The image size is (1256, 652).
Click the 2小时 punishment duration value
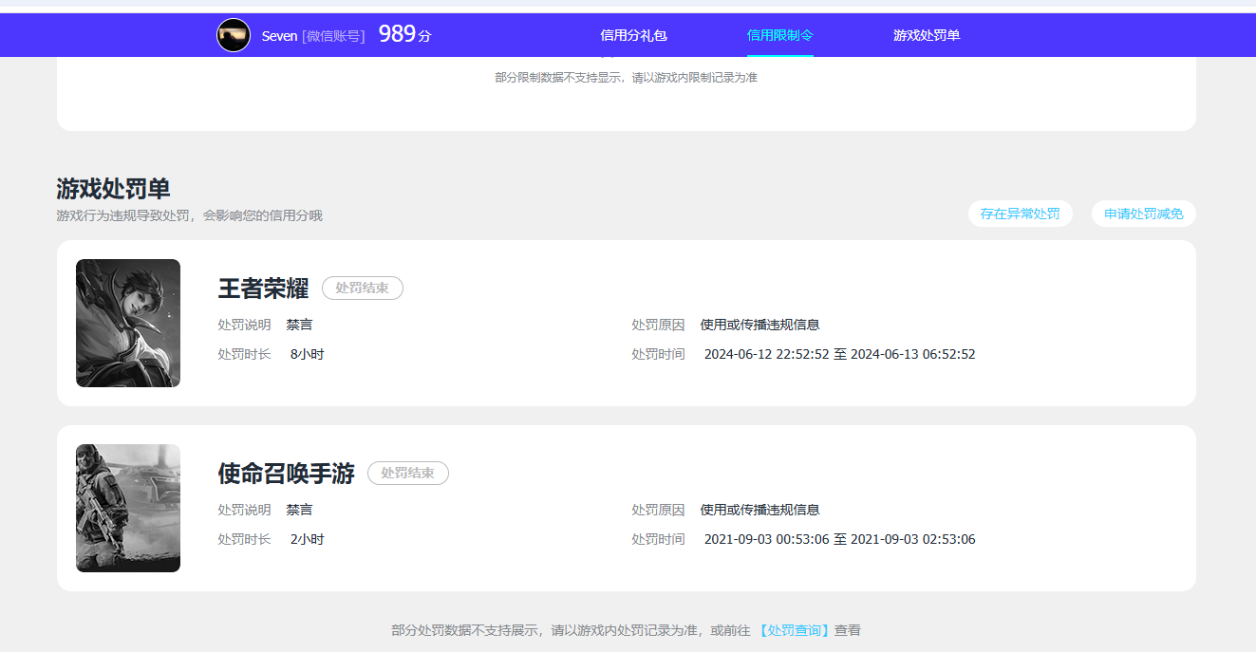click(x=308, y=539)
